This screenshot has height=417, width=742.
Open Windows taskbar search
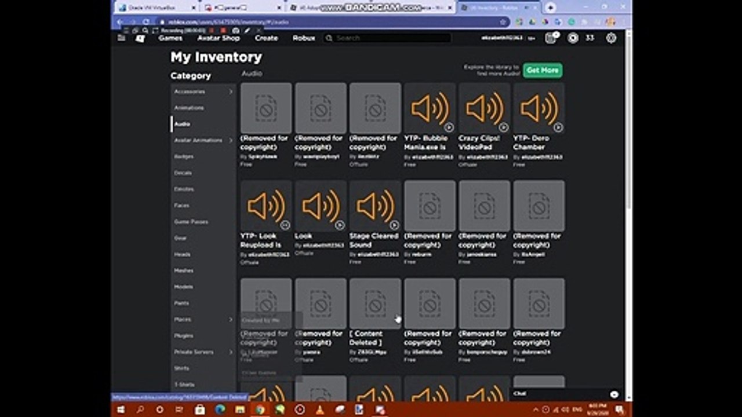click(140, 409)
